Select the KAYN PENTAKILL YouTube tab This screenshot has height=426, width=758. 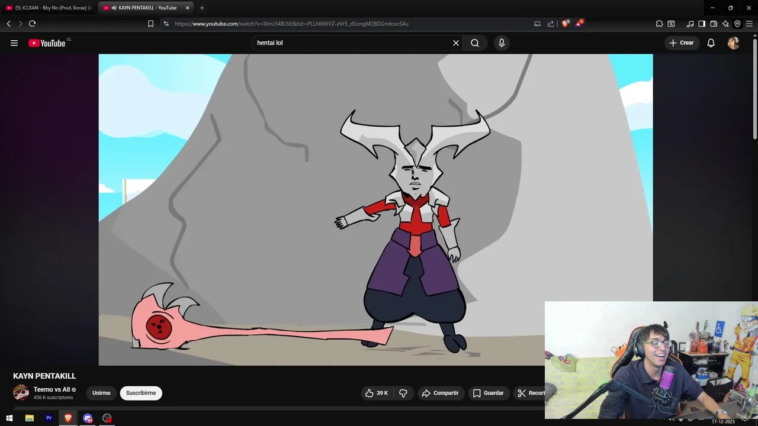point(145,8)
